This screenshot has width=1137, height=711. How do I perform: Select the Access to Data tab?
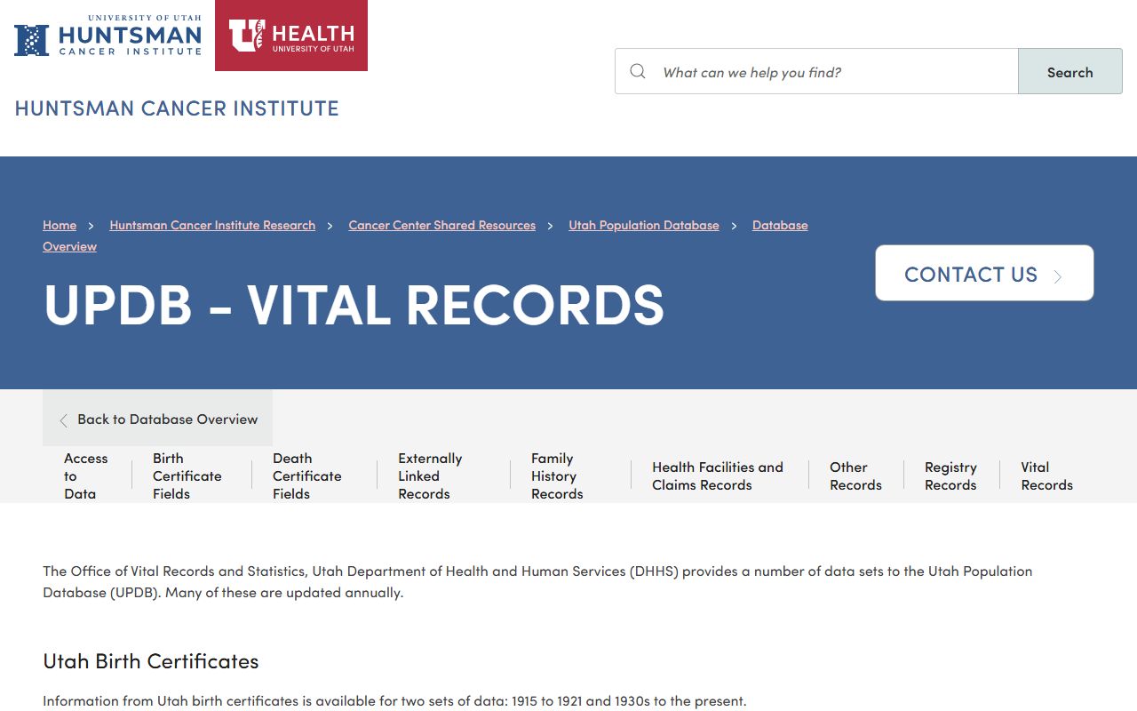86,475
